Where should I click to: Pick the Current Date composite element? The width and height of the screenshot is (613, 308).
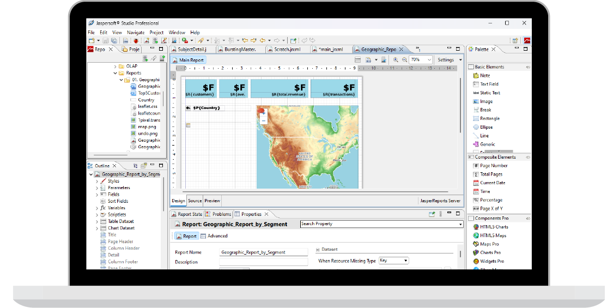point(489,183)
